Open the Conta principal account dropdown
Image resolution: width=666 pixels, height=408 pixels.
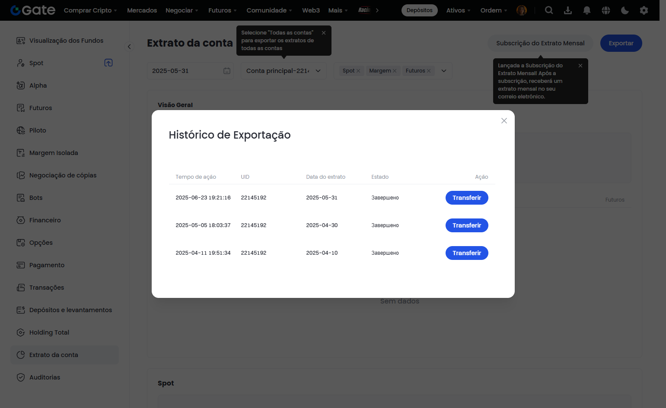point(284,71)
